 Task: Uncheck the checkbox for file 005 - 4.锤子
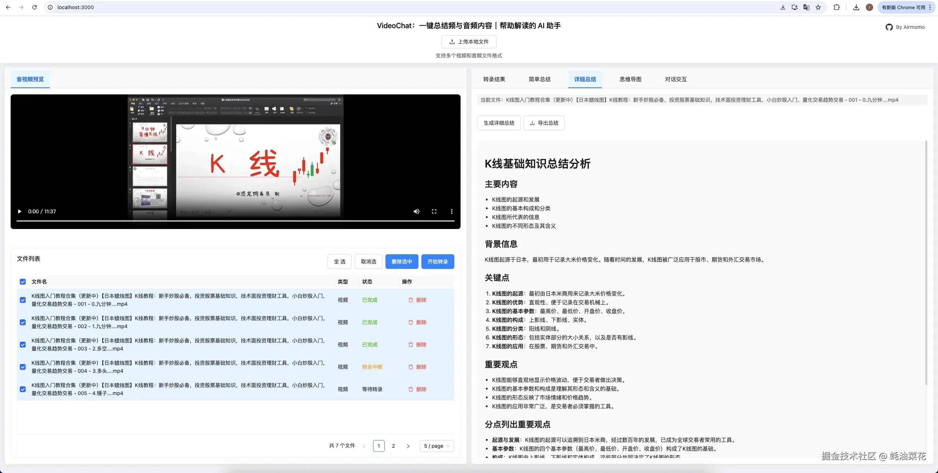point(23,389)
